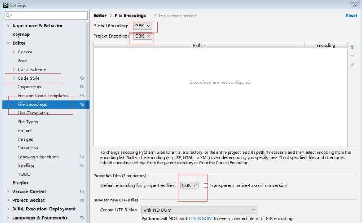
Task: Open the Create UTF-8 files dropdown
Action: point(199,210)
